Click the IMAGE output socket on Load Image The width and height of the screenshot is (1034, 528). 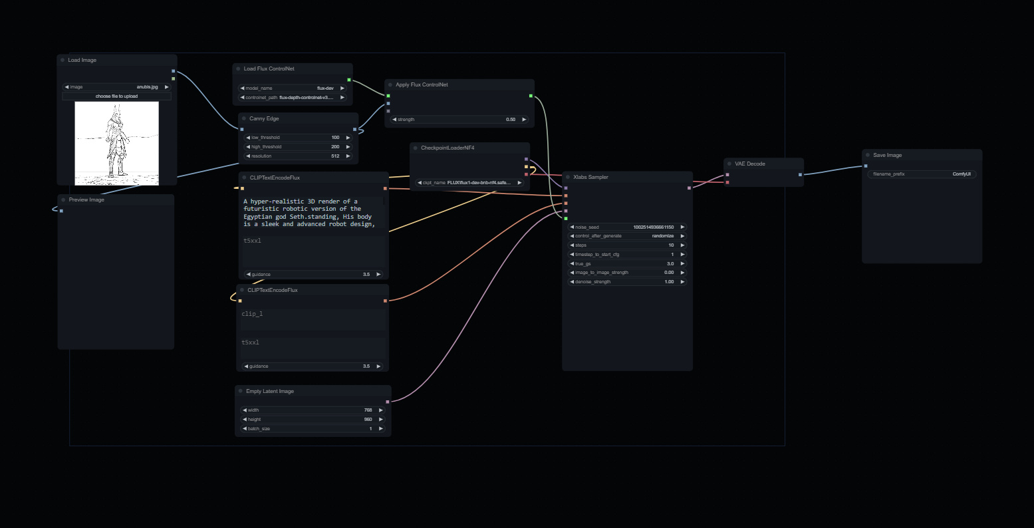173,71
